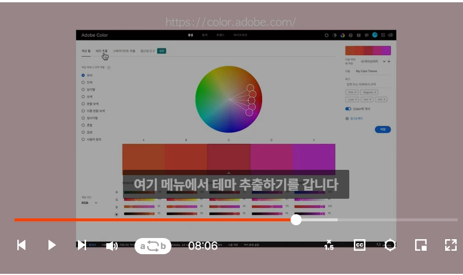Mute the video volume speaker icon

(x=112, y=246)
